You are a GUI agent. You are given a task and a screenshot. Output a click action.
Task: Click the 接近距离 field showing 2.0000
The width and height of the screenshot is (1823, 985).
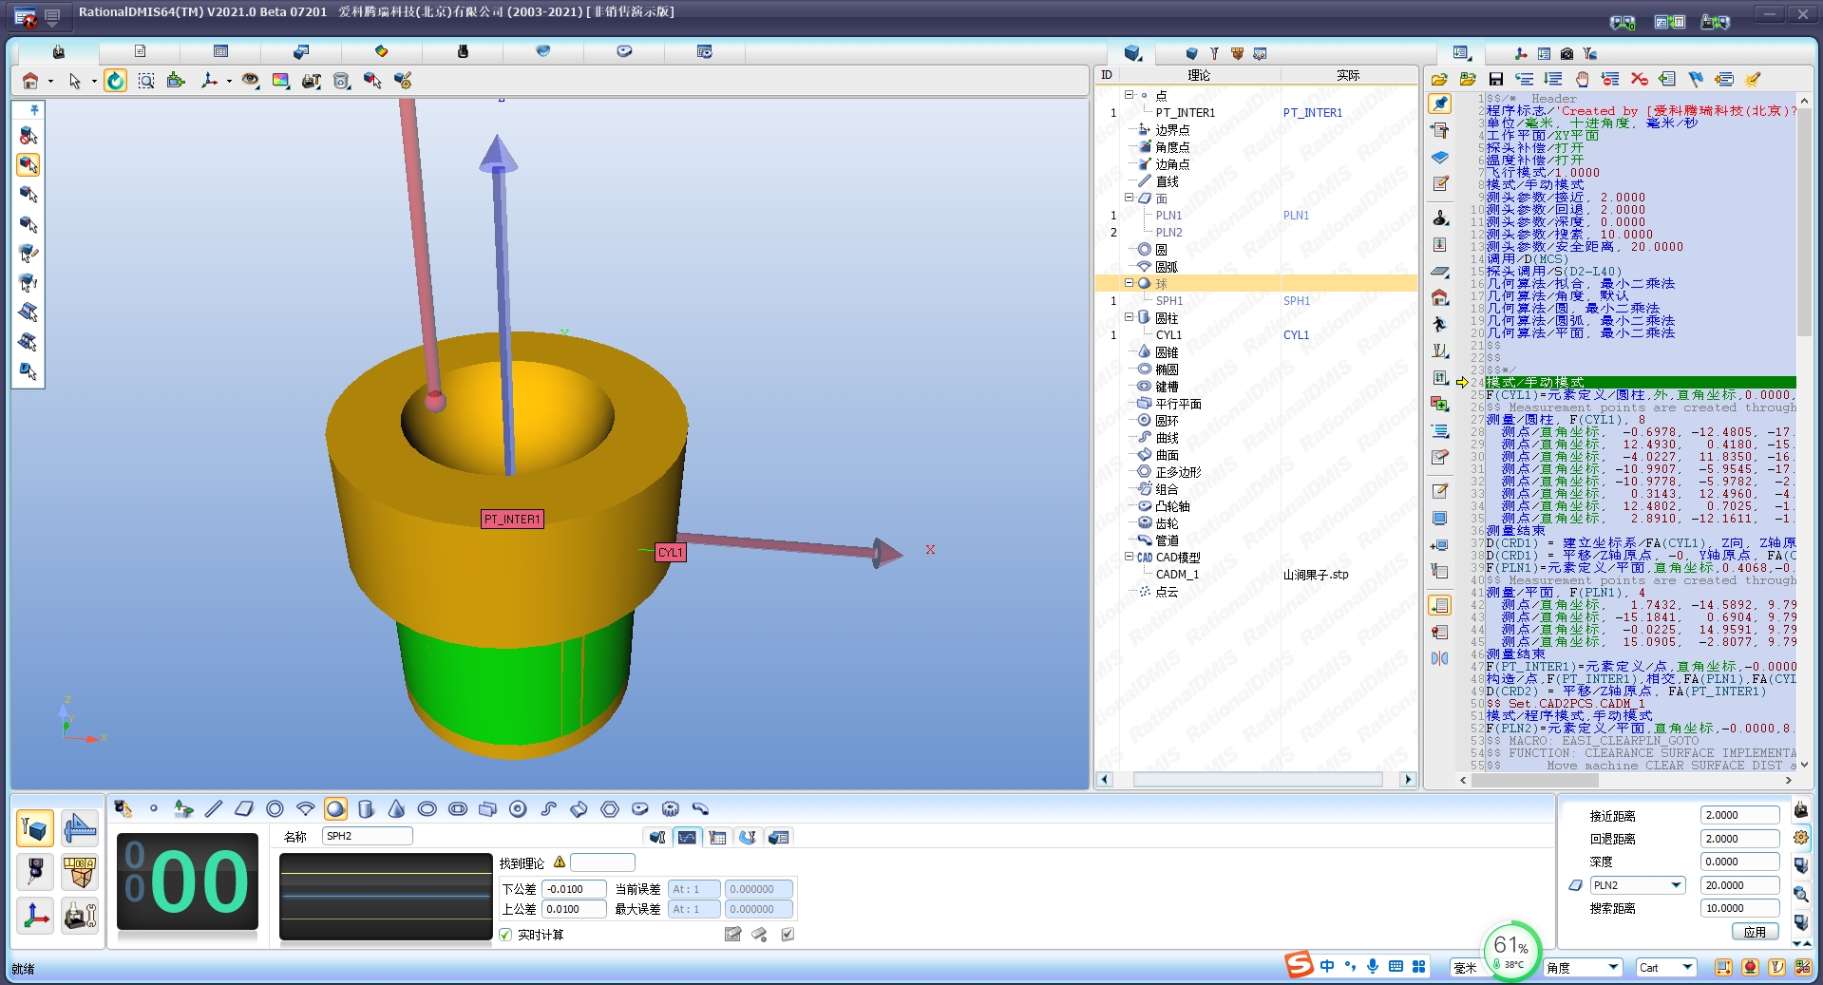(1739, 815)
